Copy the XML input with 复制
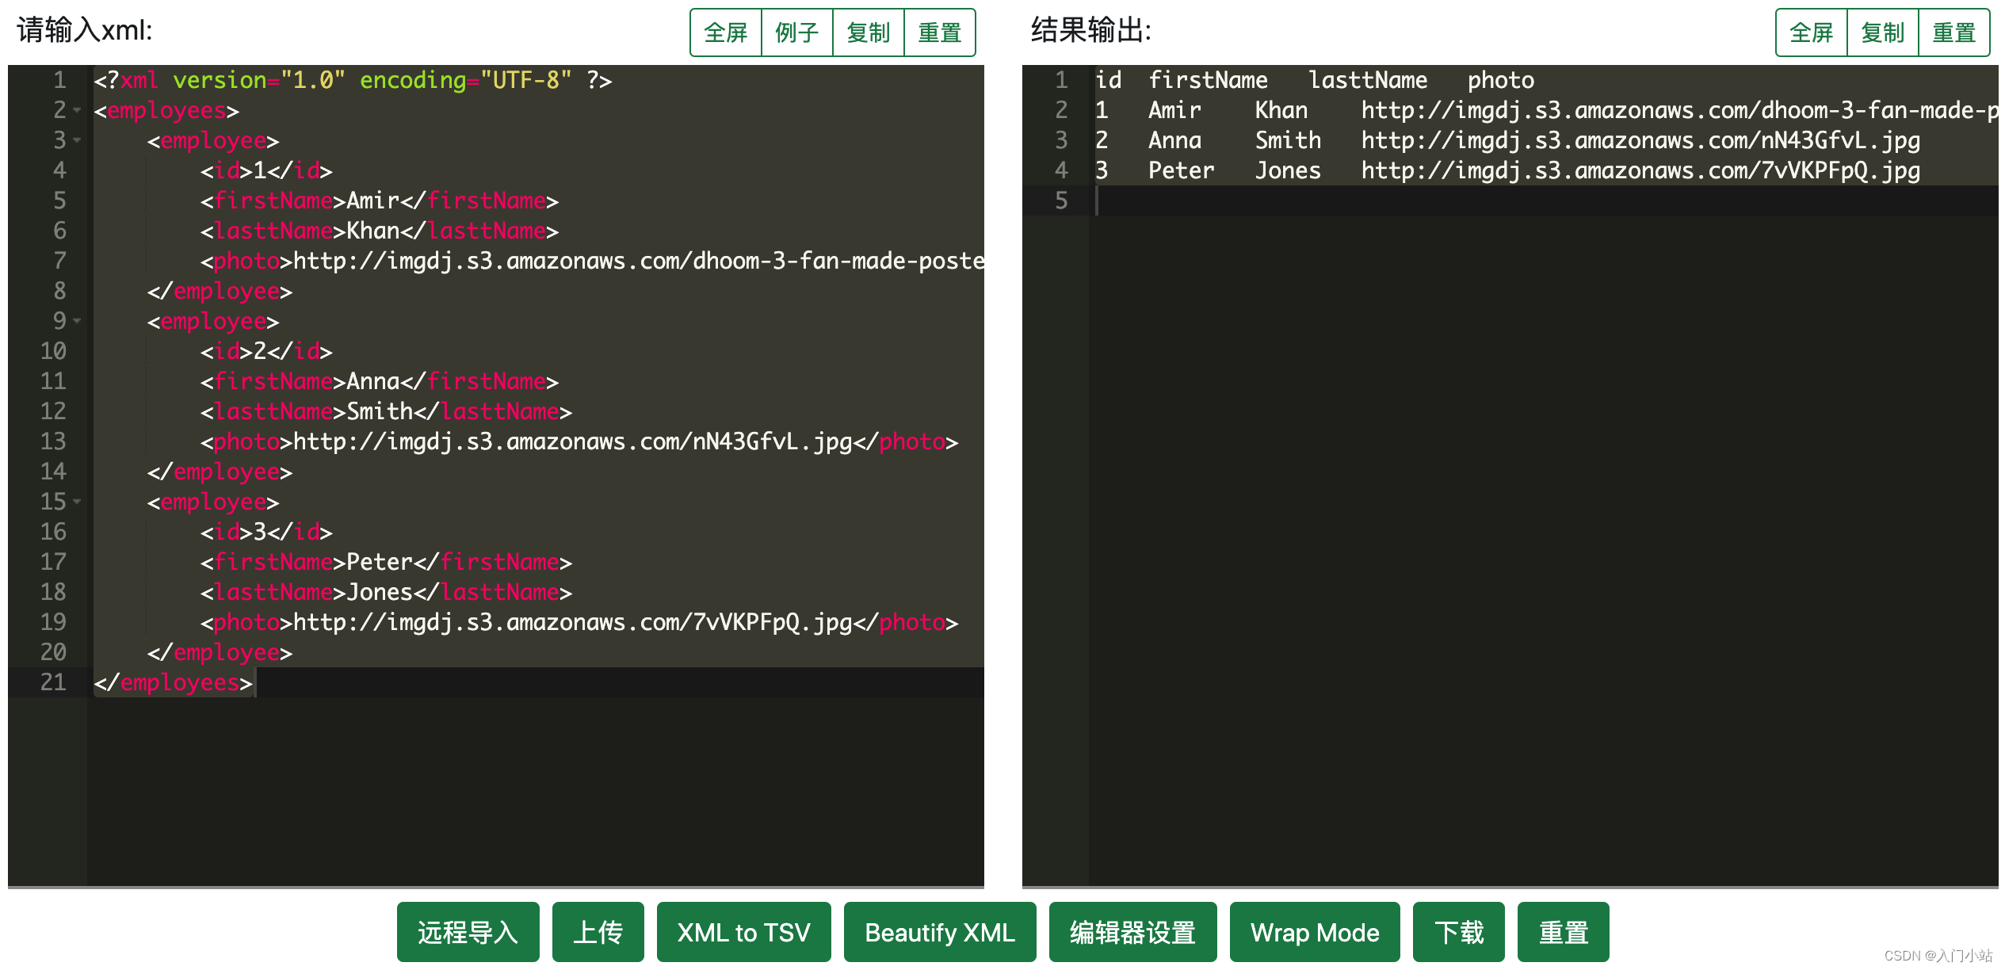 tap(869, 32)
